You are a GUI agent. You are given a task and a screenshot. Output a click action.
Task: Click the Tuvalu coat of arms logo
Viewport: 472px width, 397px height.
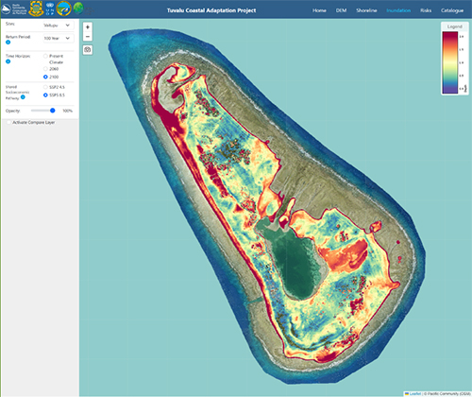pyautogui.click(x=36, y=9)
